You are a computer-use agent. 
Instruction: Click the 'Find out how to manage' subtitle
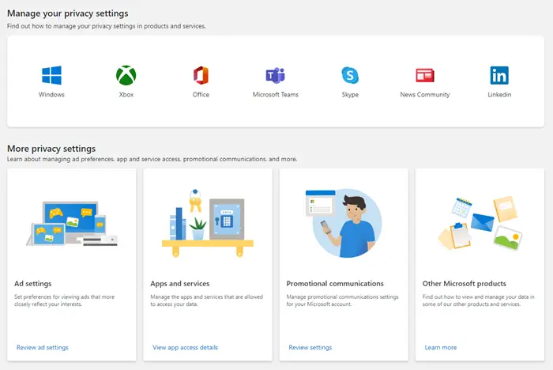(107, 26)
